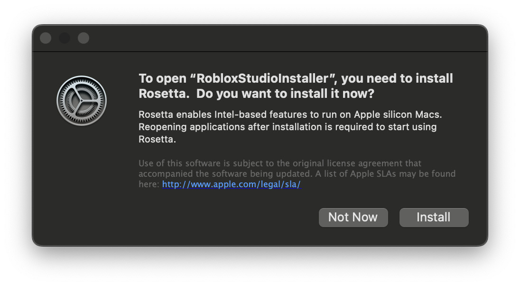Screen dimensions: 520x286
Task: Click the dimmed minimize window button
Action: click(x=65, y=38)
